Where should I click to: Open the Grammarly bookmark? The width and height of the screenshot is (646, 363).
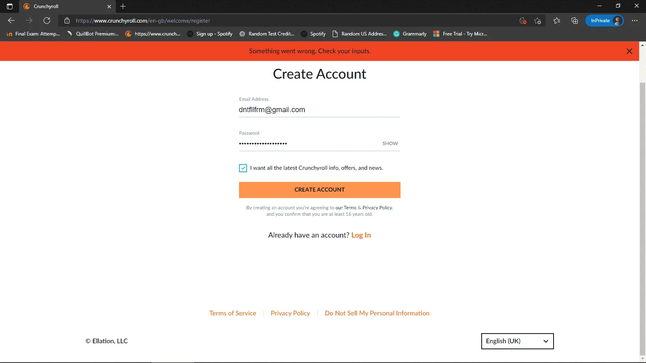[410, 34]
